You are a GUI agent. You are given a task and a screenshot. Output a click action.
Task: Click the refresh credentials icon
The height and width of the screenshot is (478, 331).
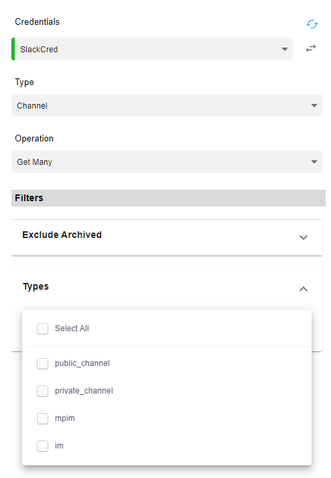pyautogui.click(x=312, y=24)
